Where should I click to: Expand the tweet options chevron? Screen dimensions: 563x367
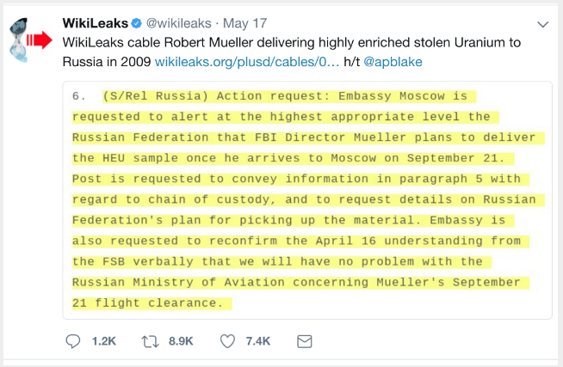(542, 23)
